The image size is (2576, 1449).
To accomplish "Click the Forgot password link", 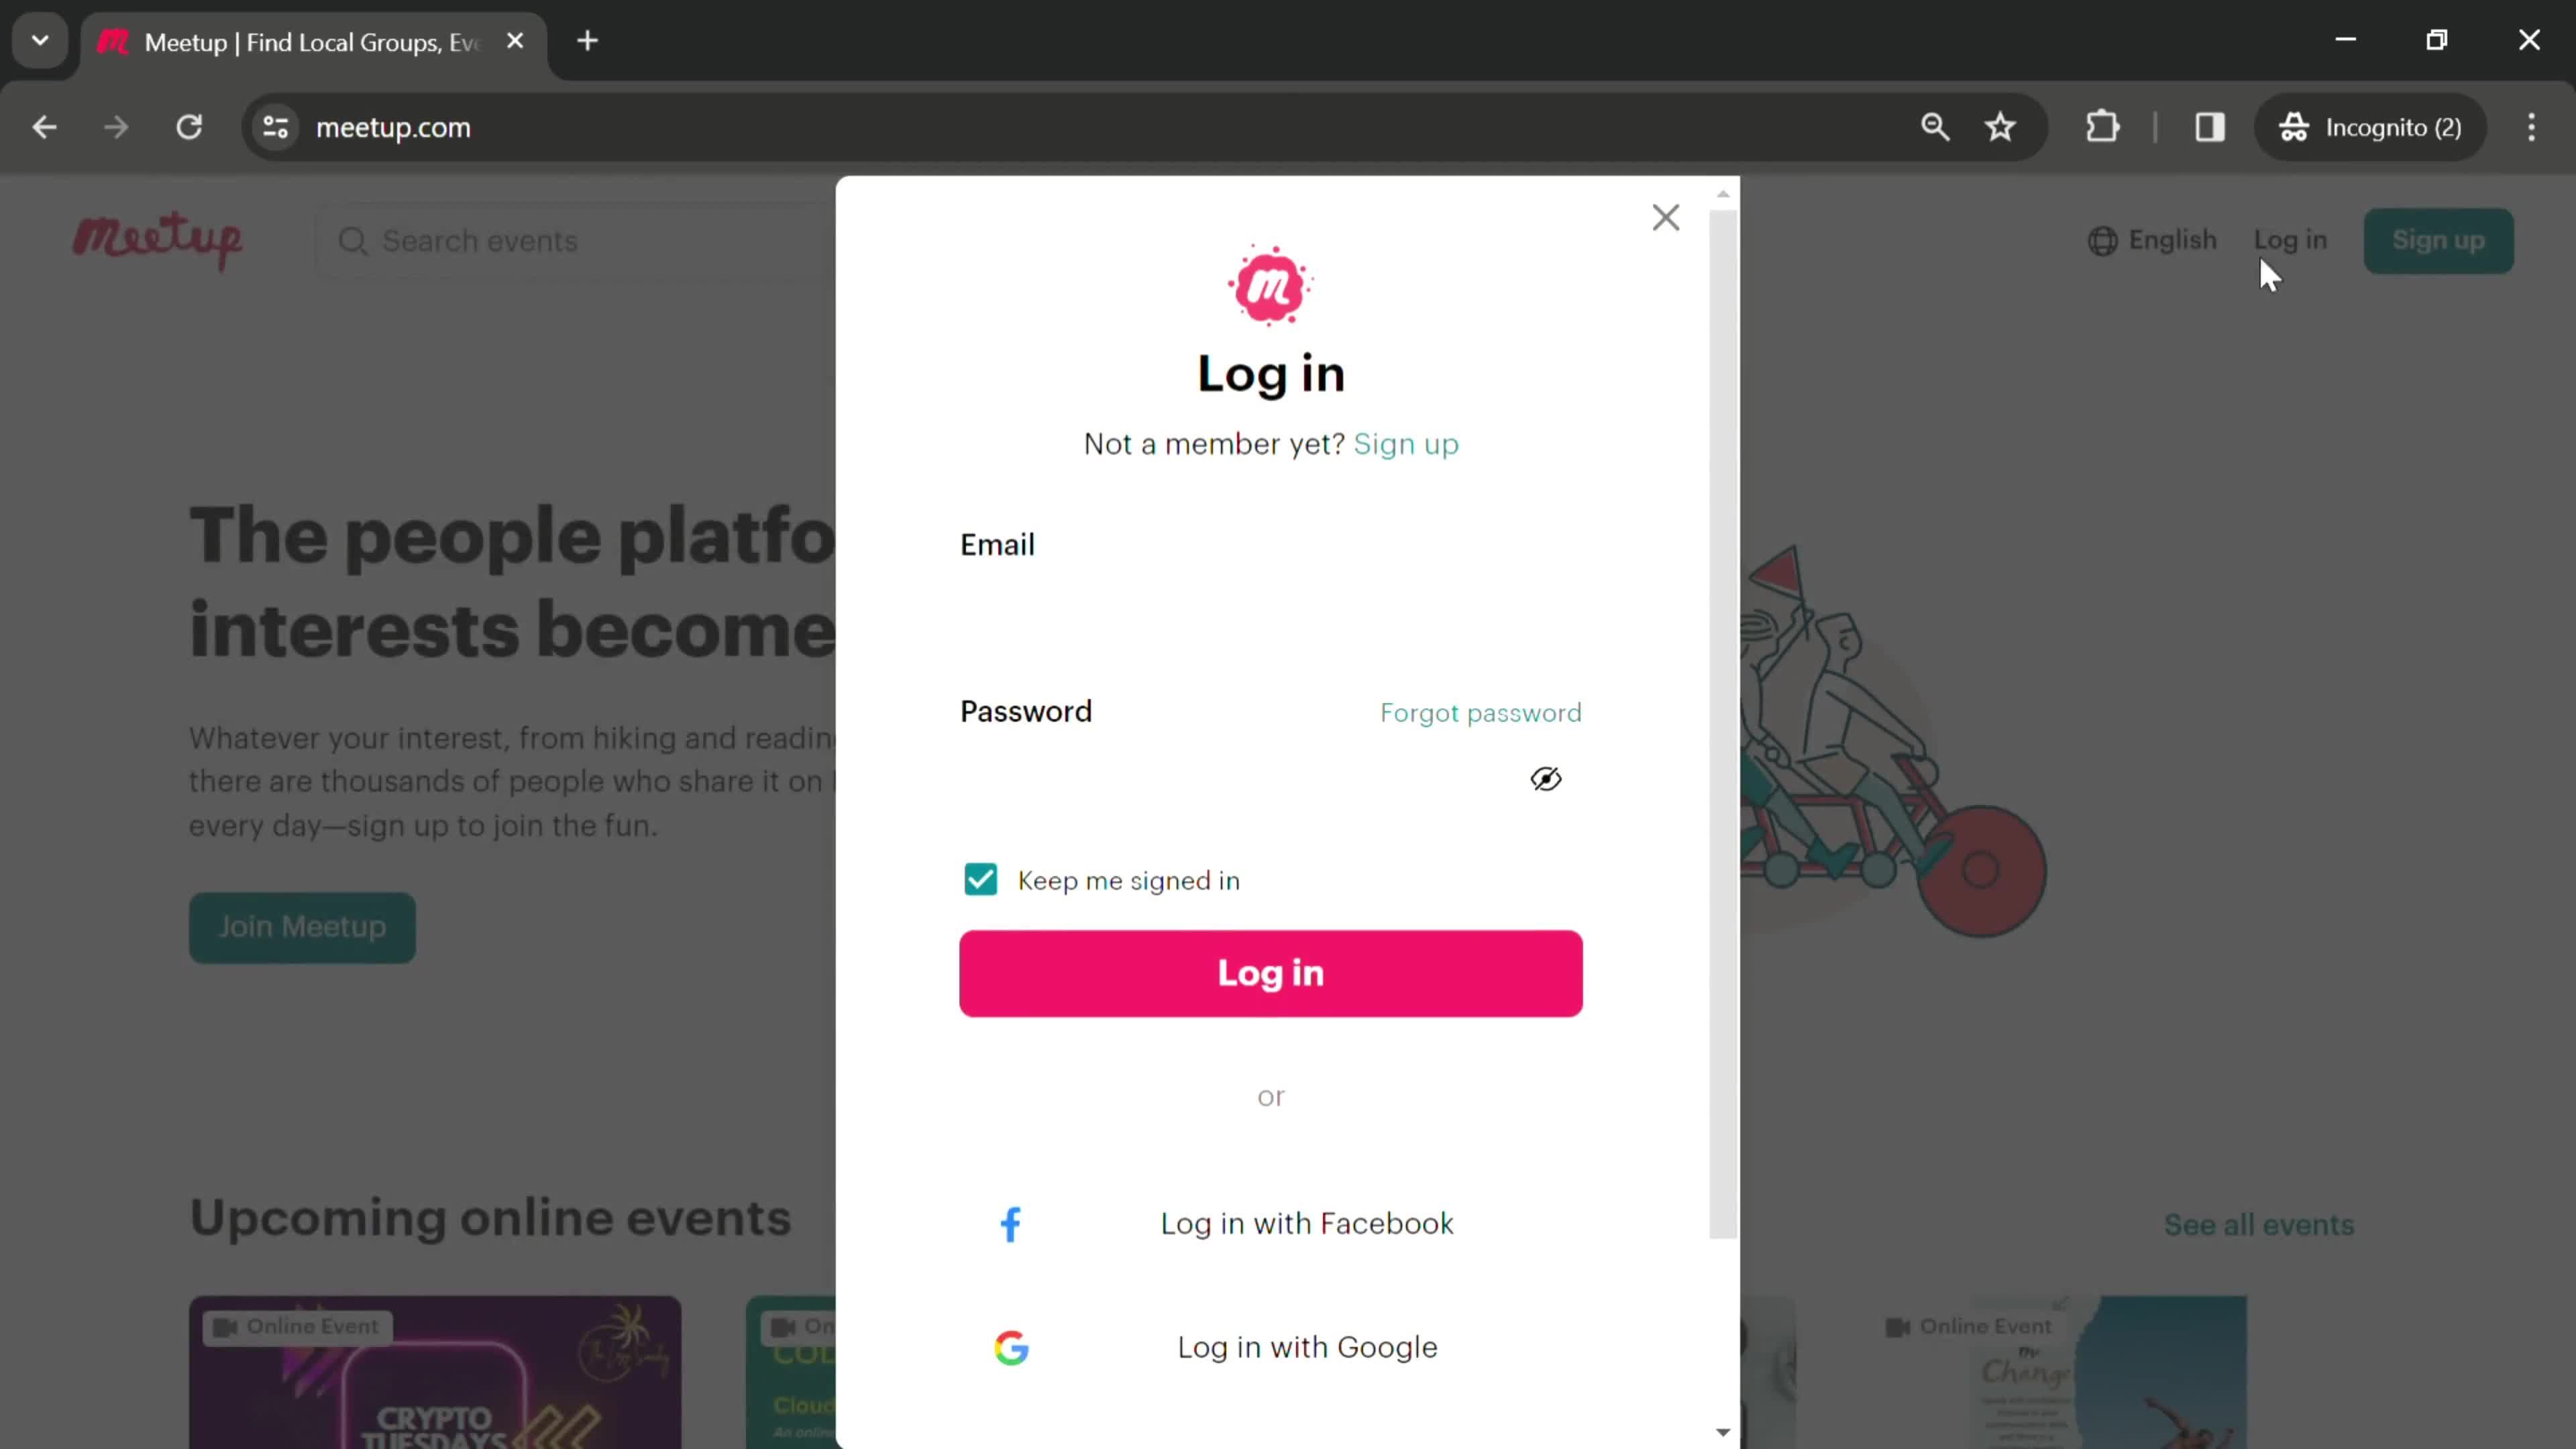I will (1481, 711).
